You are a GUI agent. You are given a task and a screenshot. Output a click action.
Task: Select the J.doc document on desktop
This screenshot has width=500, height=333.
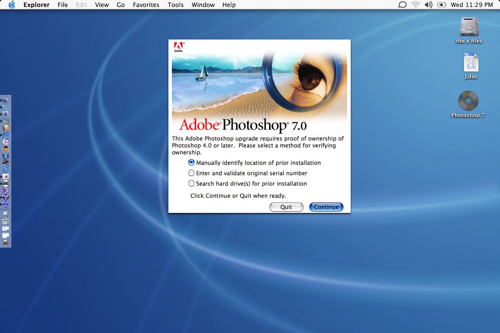470,62
